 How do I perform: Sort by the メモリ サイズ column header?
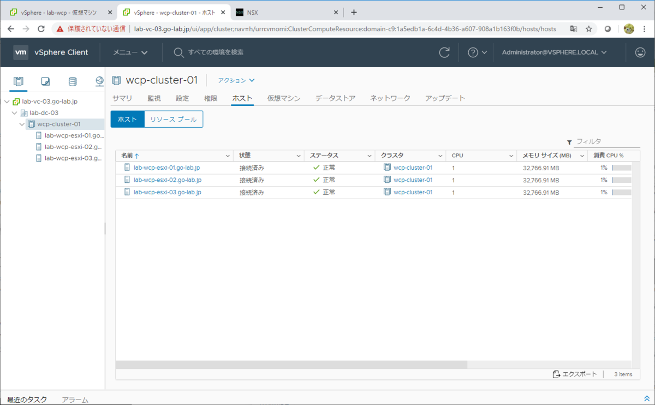tap(547, 156)
